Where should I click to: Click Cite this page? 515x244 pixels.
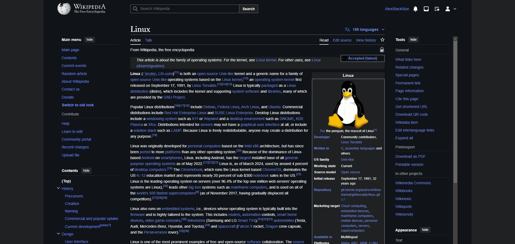tap(407, 99)
